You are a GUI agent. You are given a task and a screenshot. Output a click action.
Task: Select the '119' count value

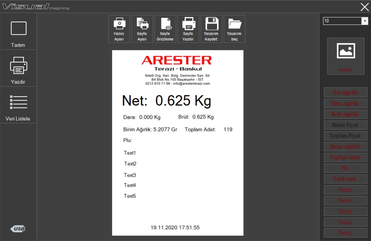point(228,130)
